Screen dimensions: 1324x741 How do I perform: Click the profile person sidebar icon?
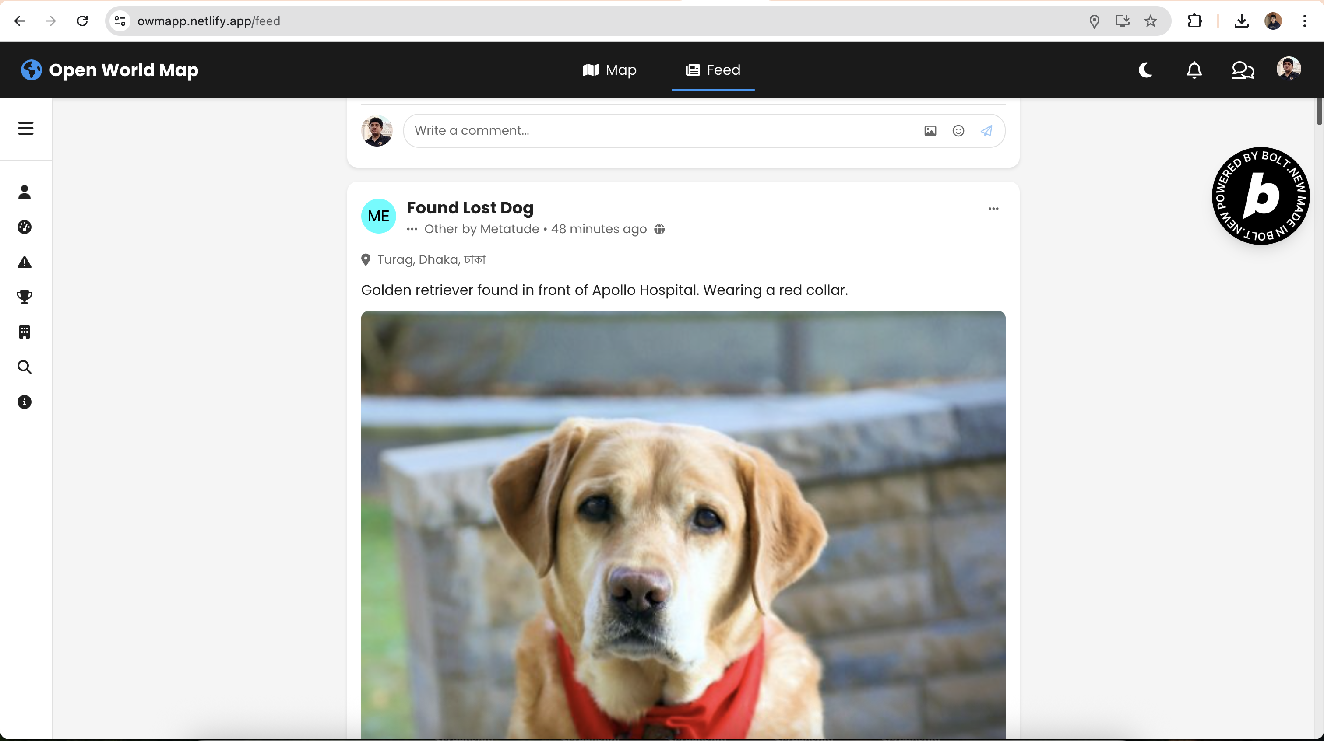click(24, 192)
